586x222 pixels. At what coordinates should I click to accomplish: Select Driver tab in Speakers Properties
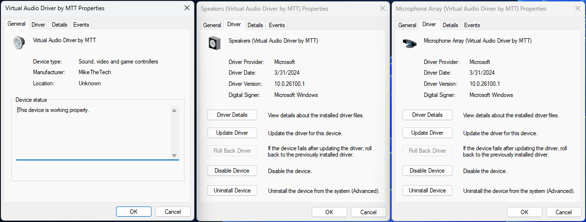[234, 24]
